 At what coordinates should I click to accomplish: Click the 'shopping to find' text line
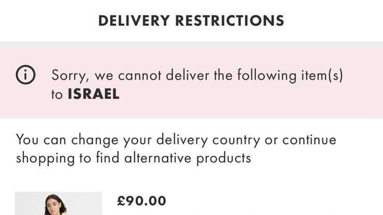coord(68,158)
